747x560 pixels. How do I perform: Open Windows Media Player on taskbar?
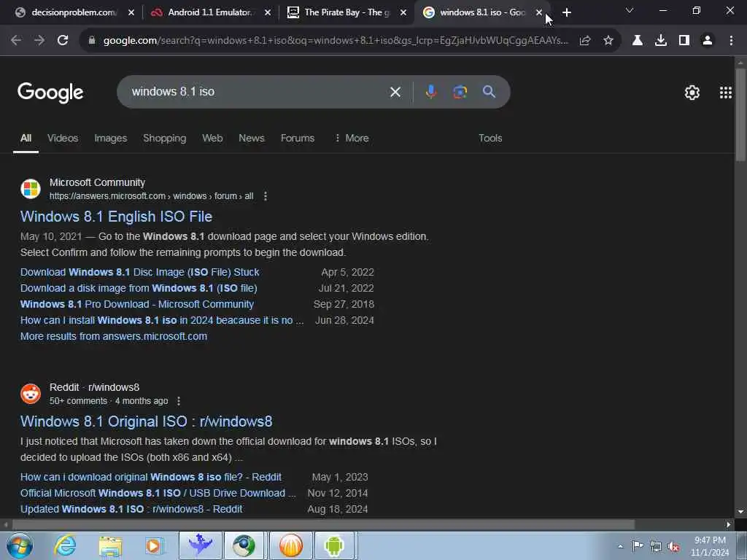153,545
